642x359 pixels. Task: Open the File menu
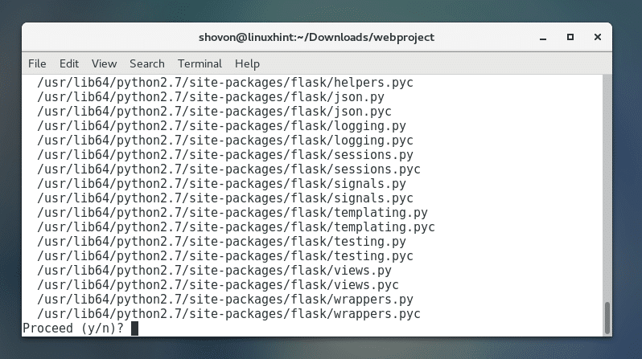tap(37, 63)
